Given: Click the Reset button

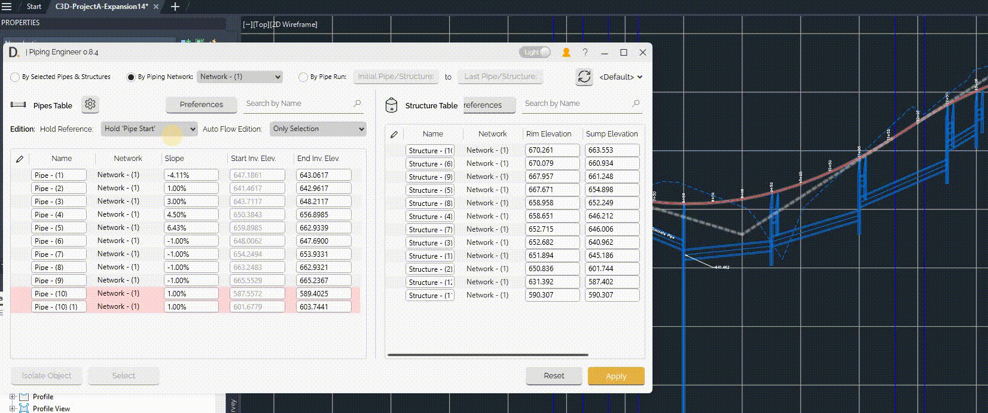Looking at the screenshot, I should click(554, 376).
